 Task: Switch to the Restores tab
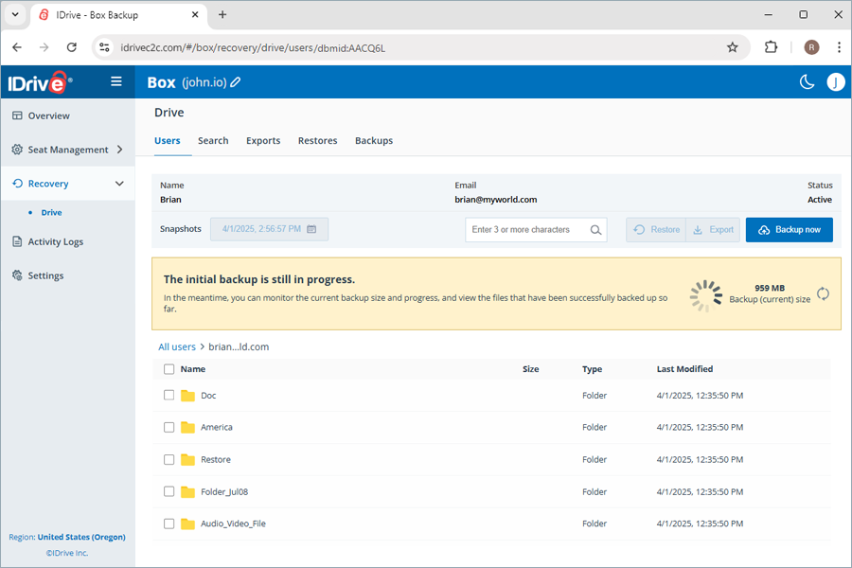pyautogui.click(x=317, y=141)
